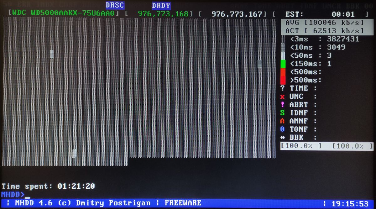This screenshot has height=209, width=376.
Task: Click the magenta exclamation ABRT symbol
Action: click(x=283, y=105)
